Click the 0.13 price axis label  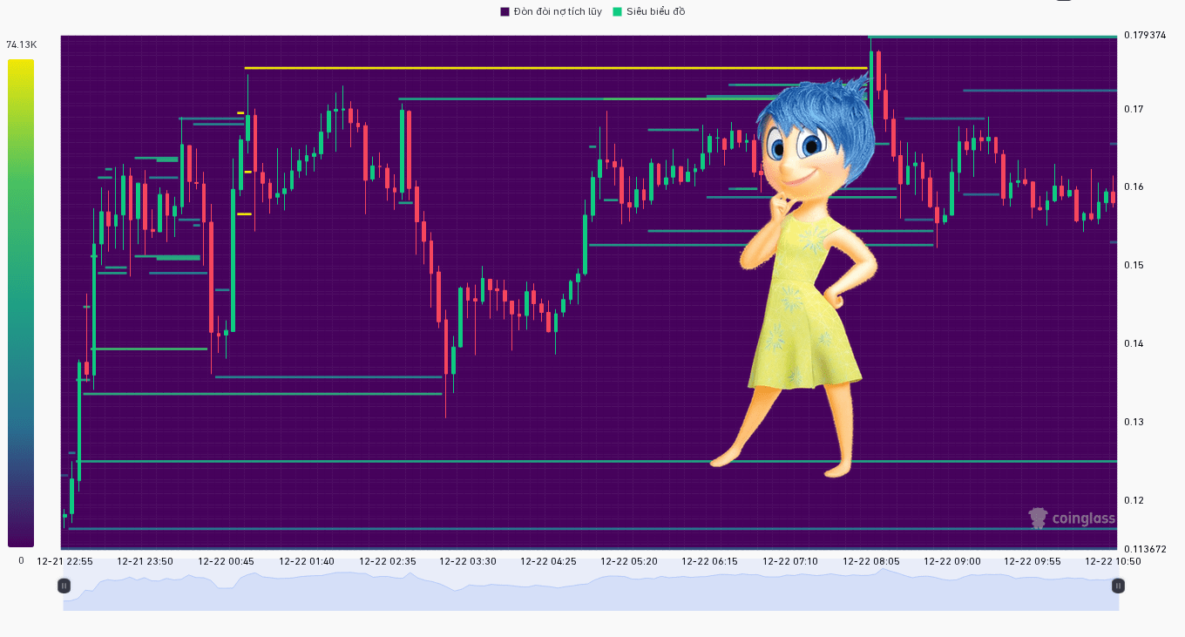1134,422
